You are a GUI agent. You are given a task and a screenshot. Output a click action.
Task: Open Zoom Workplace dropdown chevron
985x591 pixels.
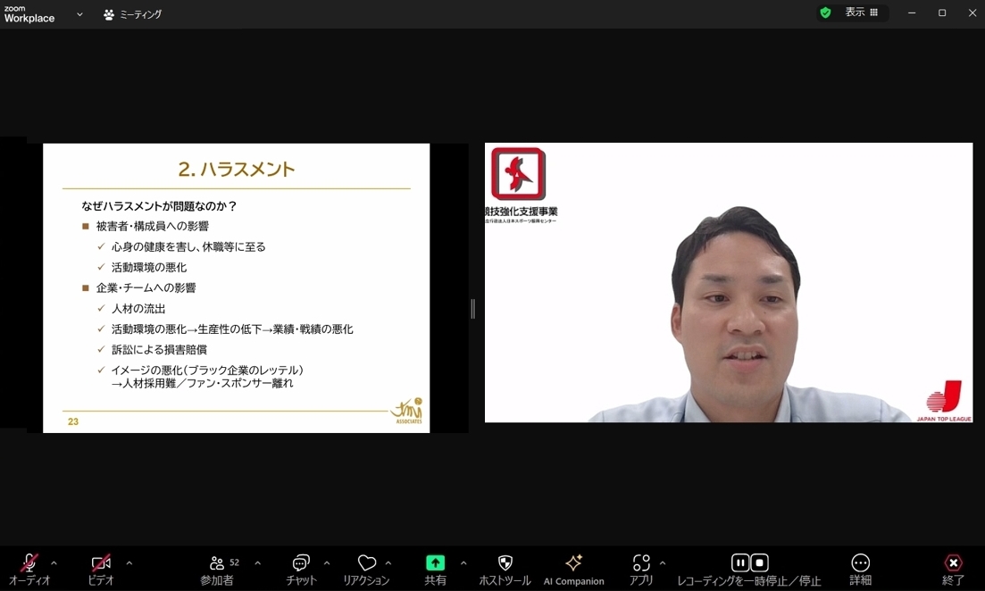79,13
